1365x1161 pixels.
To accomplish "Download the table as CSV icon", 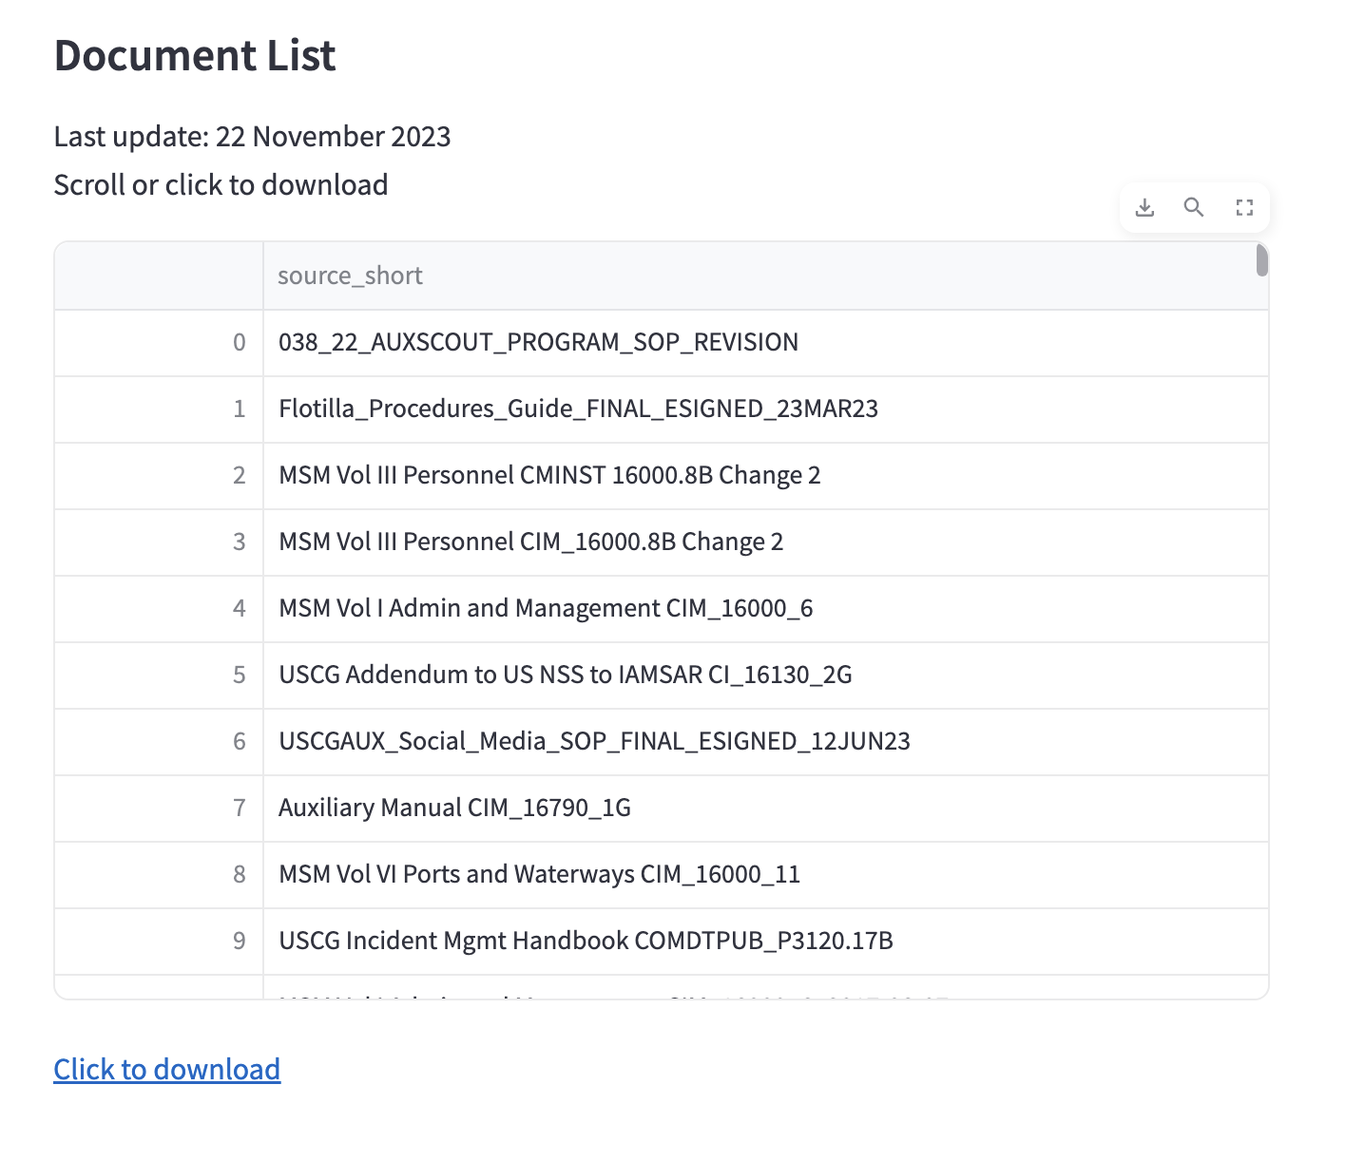I will pos(1145,207).
